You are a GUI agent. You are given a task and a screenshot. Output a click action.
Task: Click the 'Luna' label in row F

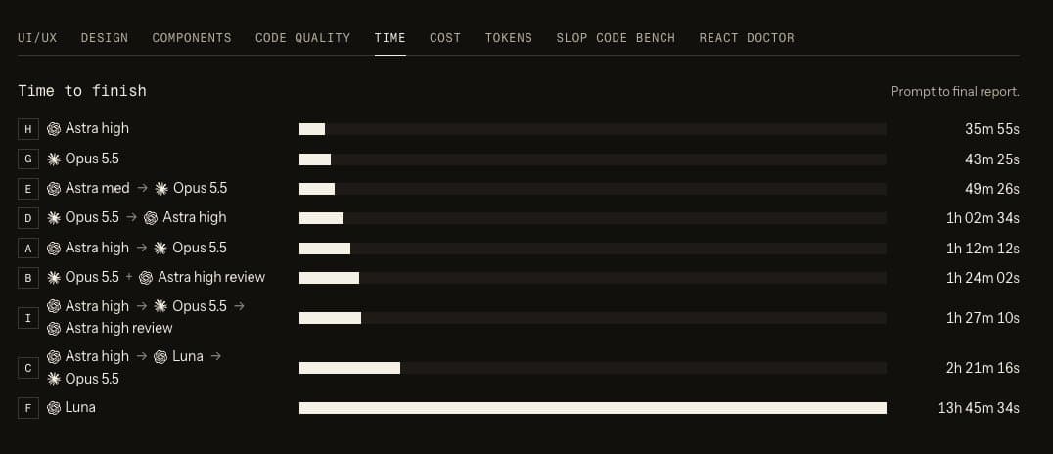tap(80, 407)
